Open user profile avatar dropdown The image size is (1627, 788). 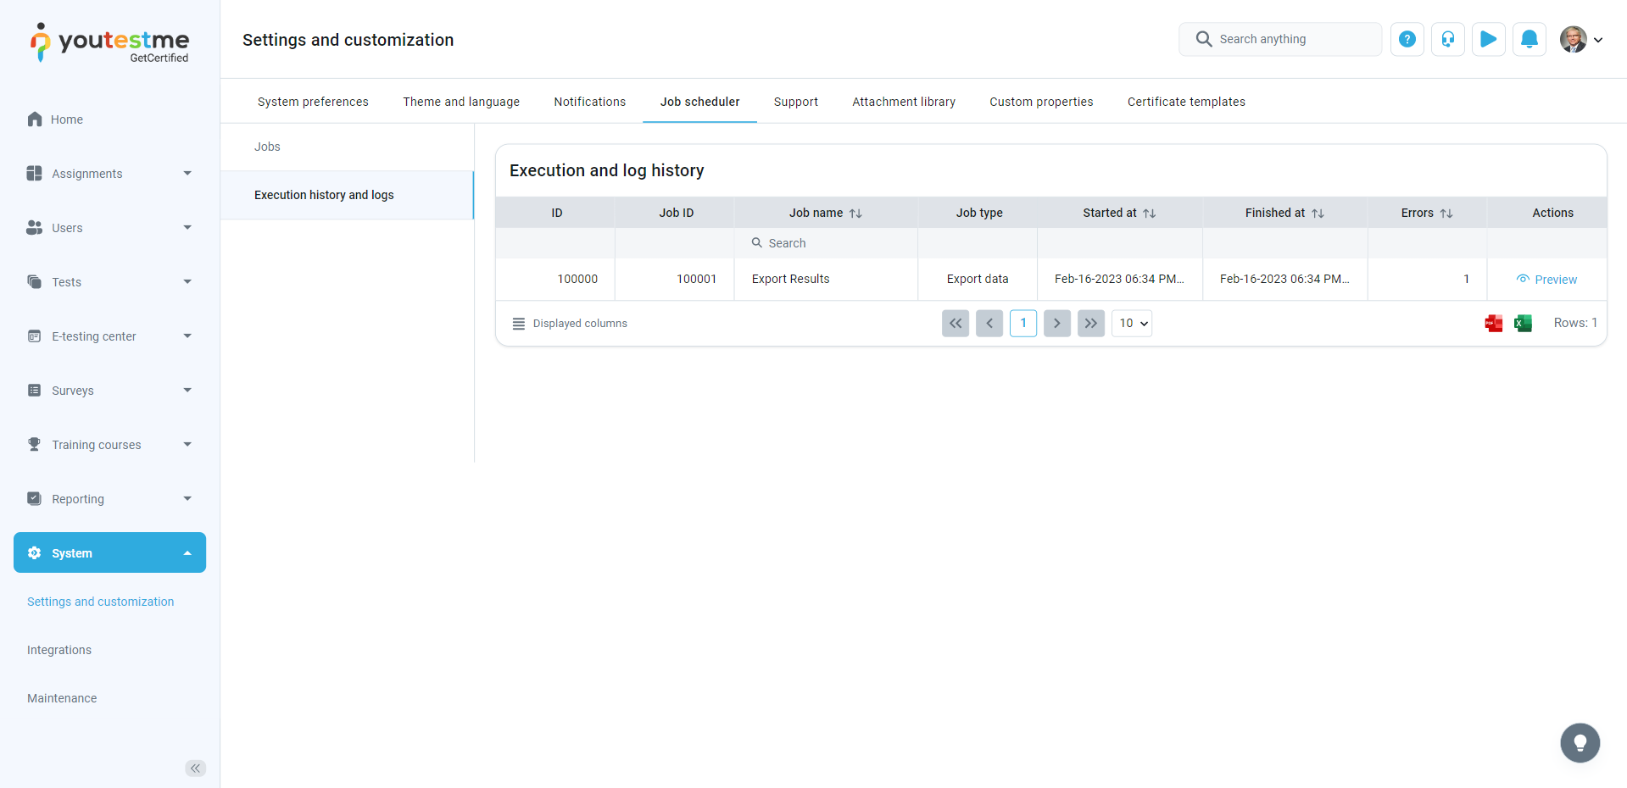coord(1581,39)
